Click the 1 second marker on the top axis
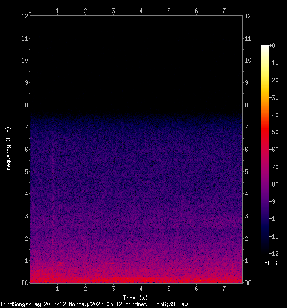 coord(57,11)
